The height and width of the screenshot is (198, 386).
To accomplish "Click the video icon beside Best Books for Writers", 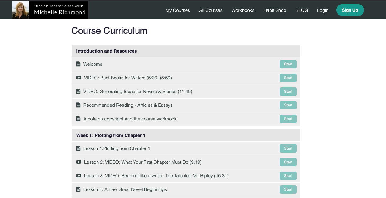I will (78, 78).
